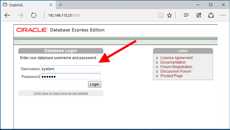This screenshot has width=230, height=130.
Task: Close the OzekiNG tab
Action: coord(51,5)
